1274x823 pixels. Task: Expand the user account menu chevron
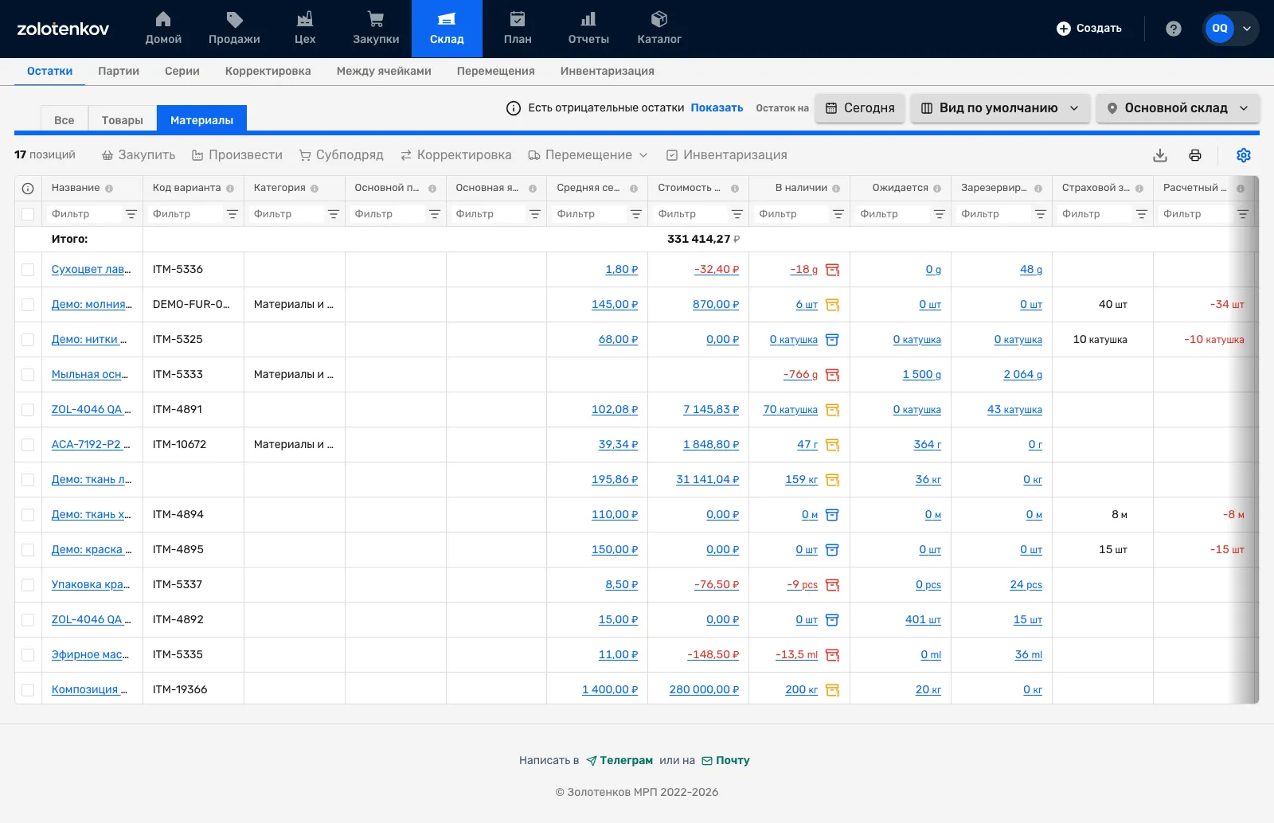tap(1247, 29)
